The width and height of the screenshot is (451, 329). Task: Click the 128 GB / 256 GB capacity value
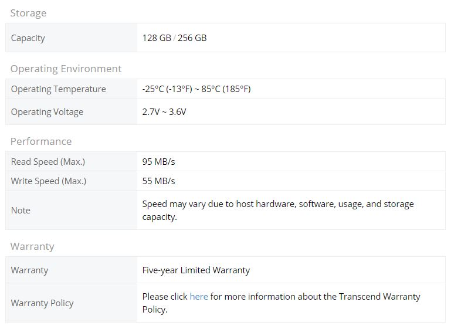tap(174, 38)
